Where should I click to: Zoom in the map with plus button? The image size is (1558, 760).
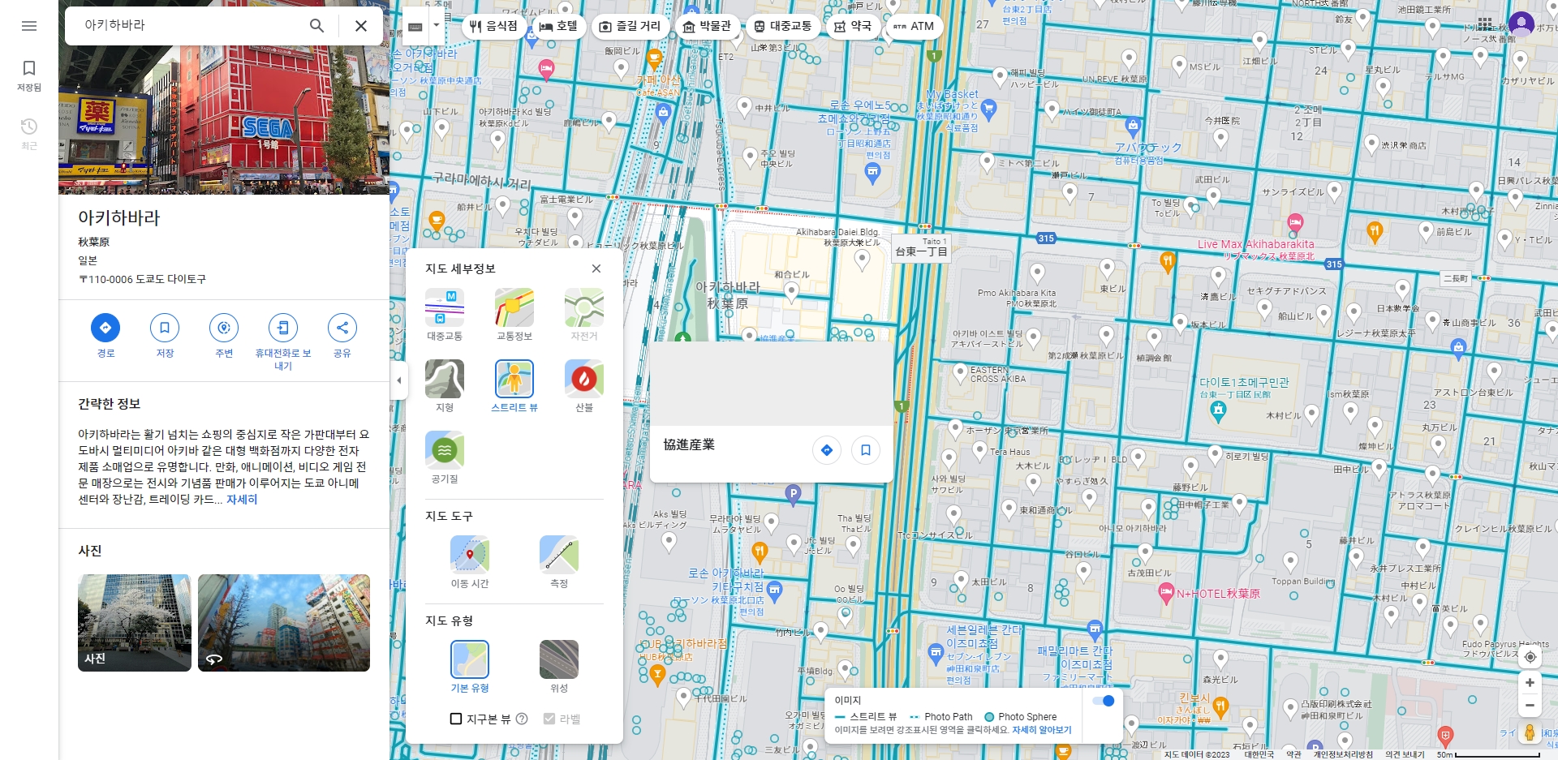pos(1530,683)
